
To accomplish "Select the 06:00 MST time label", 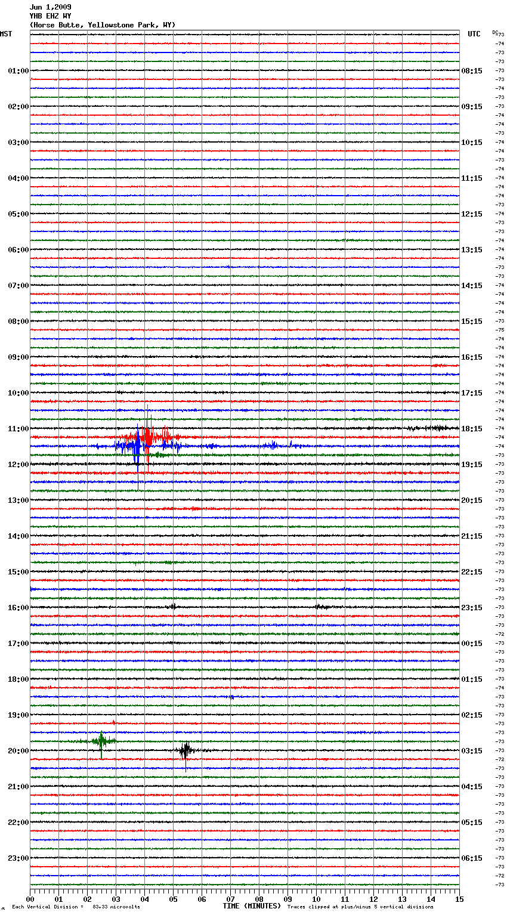I will (x=18, y=250).
